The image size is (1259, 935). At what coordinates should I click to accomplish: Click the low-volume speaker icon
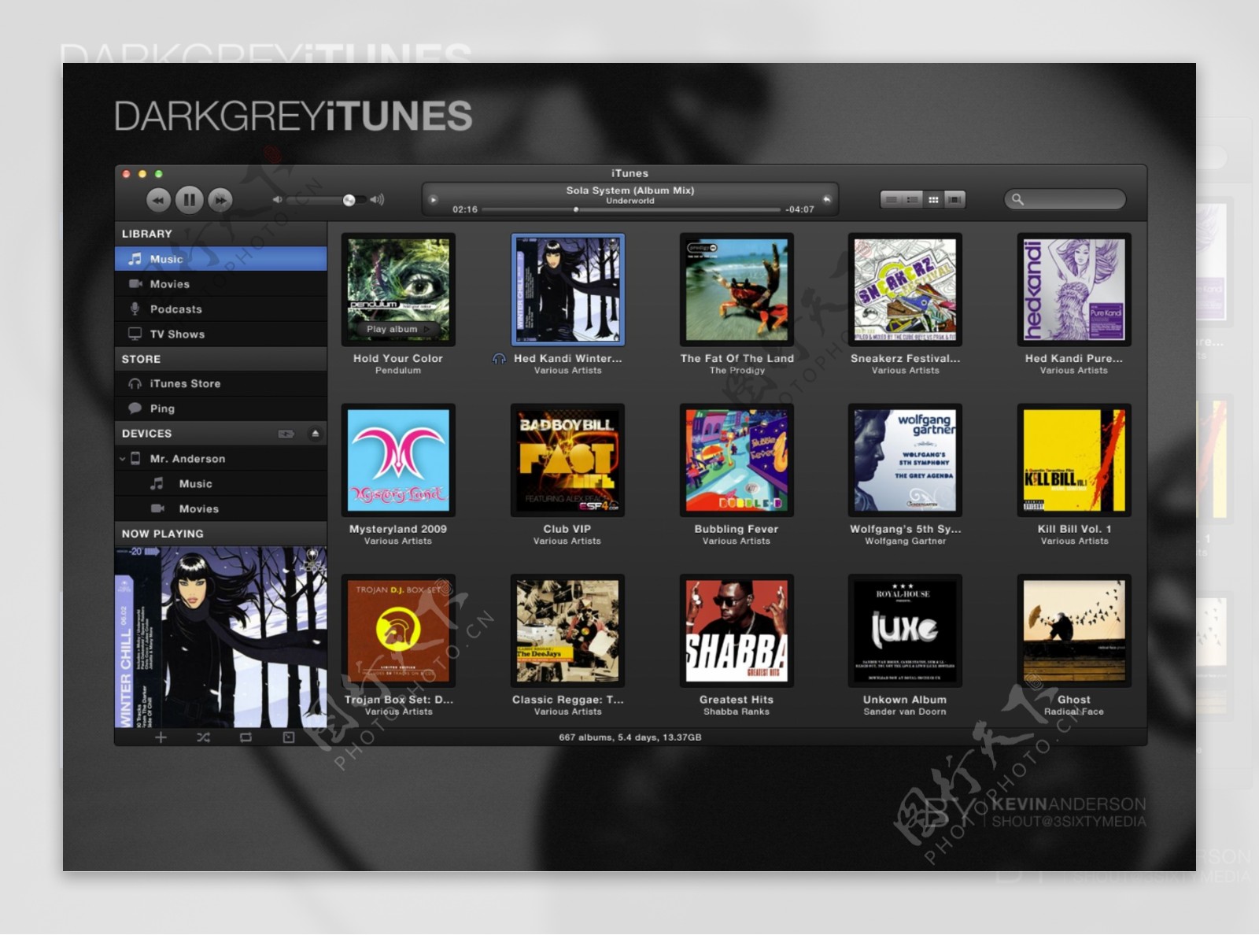[x=277, y=200]
